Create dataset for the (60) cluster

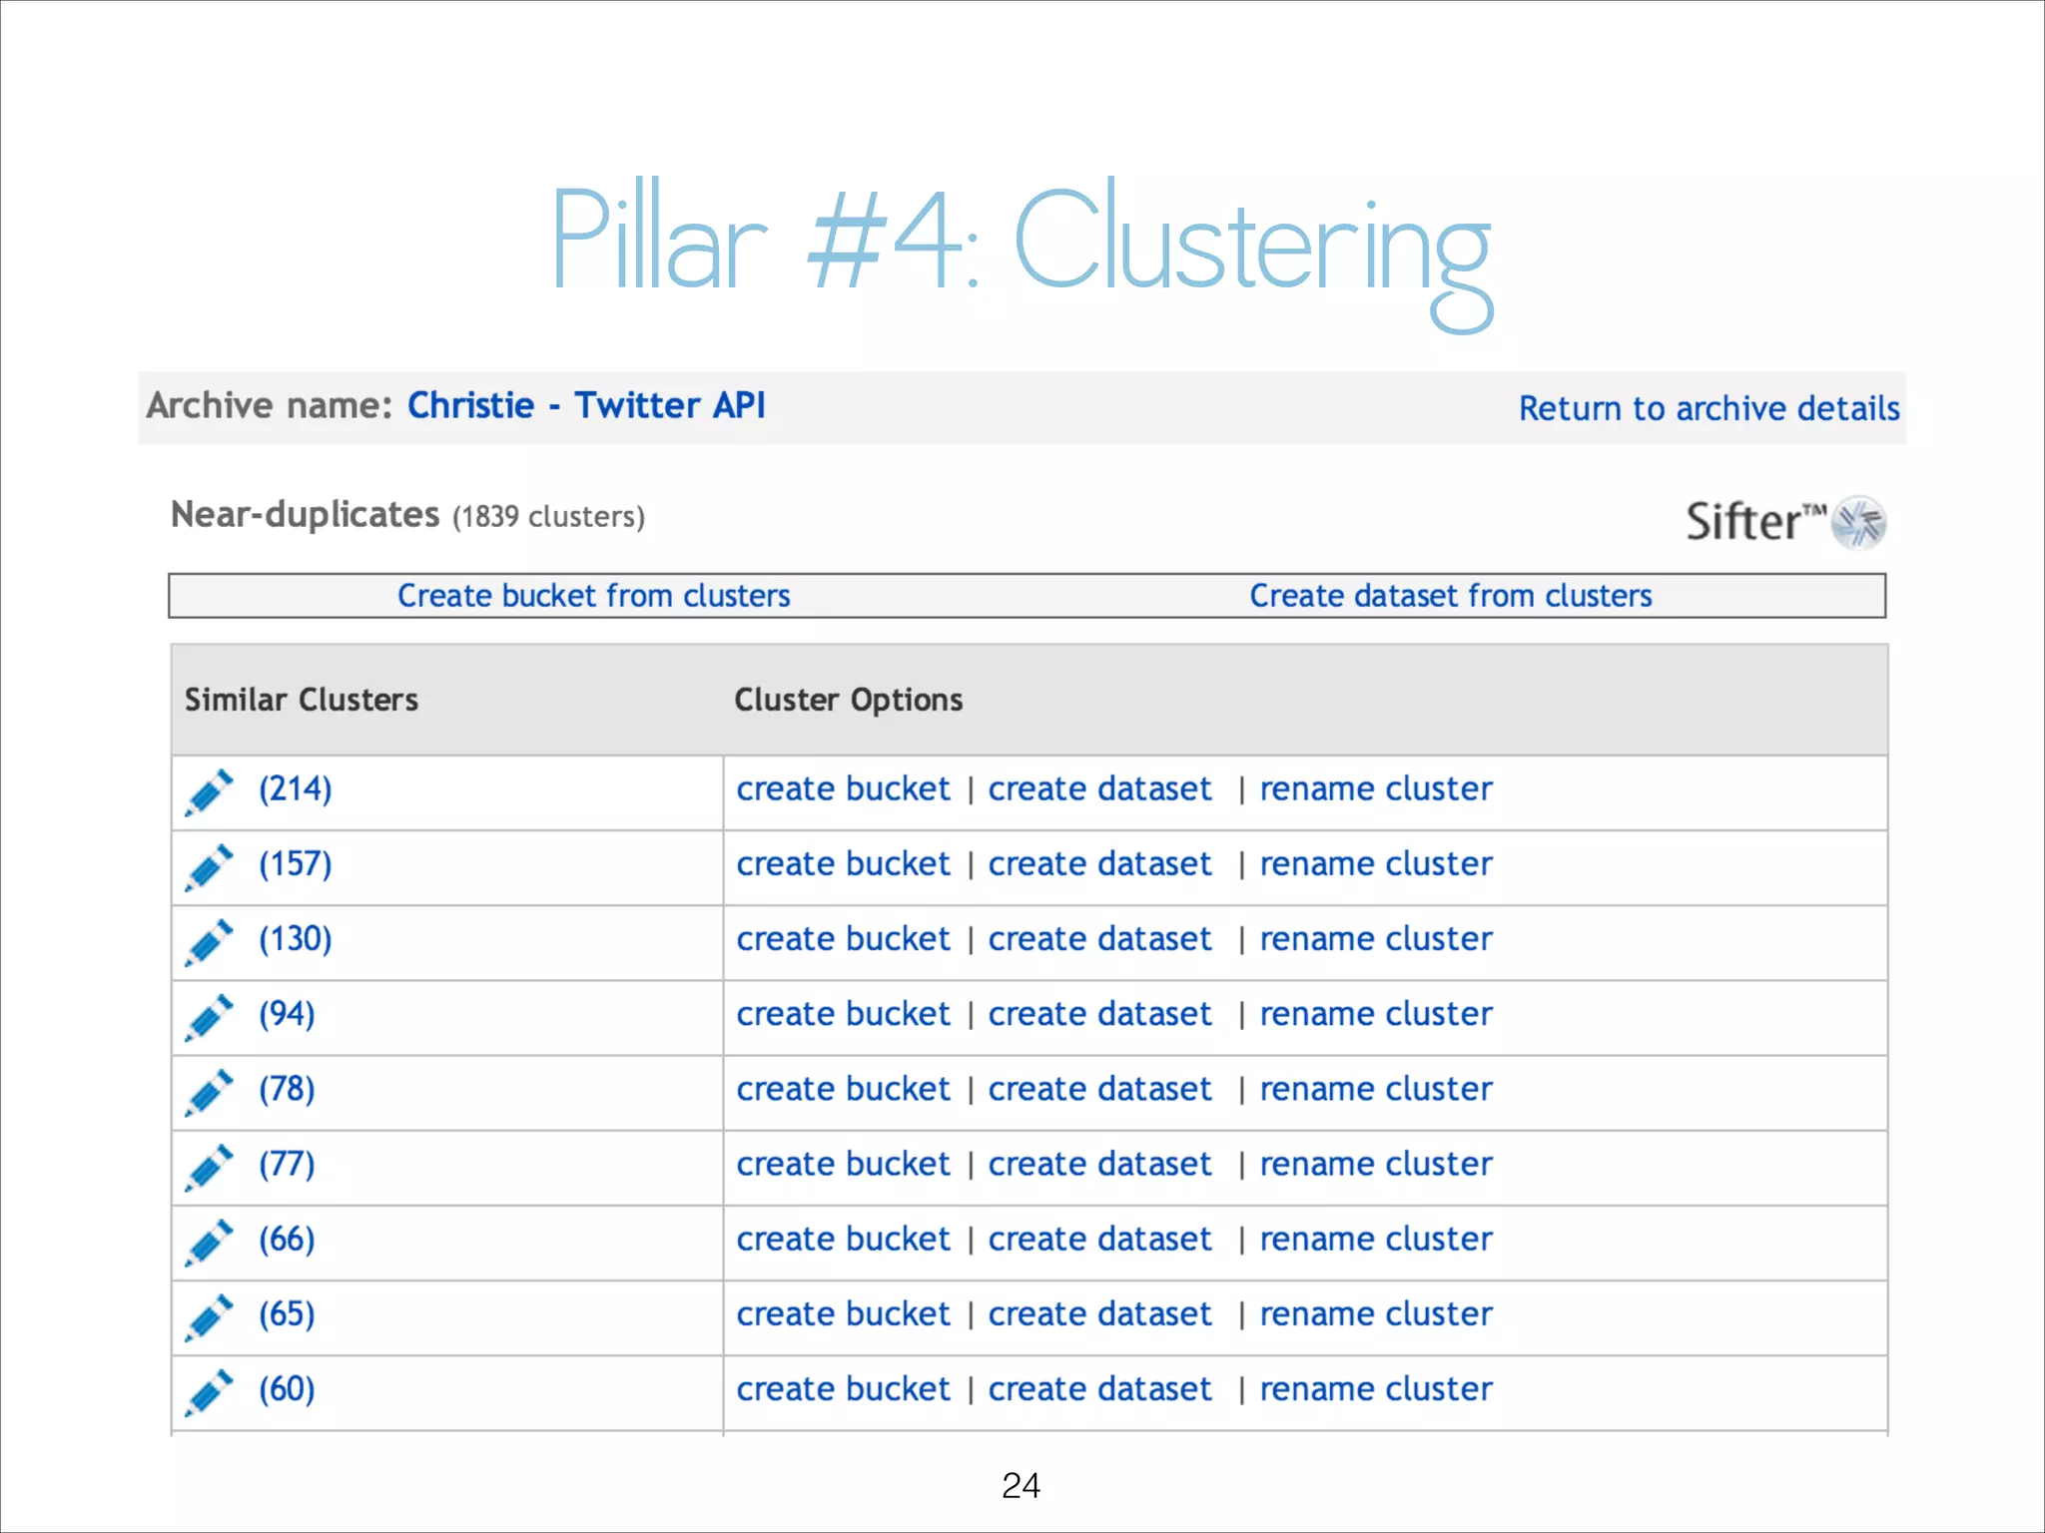[x=1099, y=1389]
